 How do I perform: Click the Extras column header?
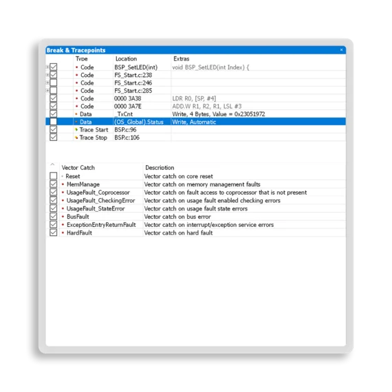click(x=182, y=58)
